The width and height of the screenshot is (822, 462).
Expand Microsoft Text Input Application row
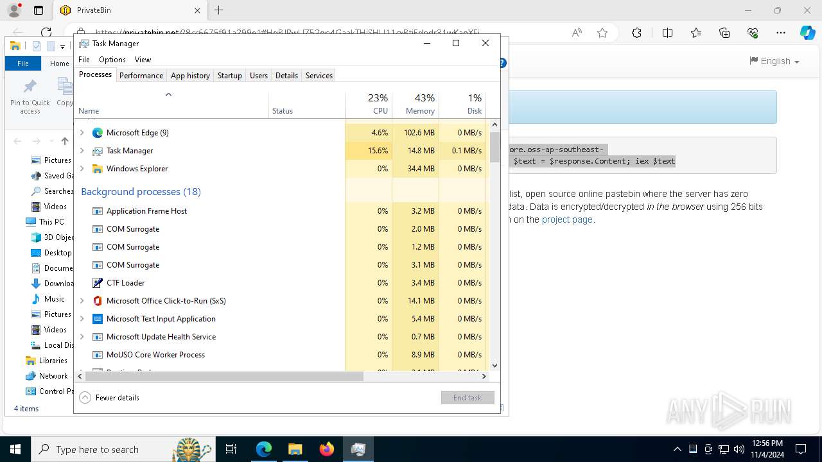82,319
